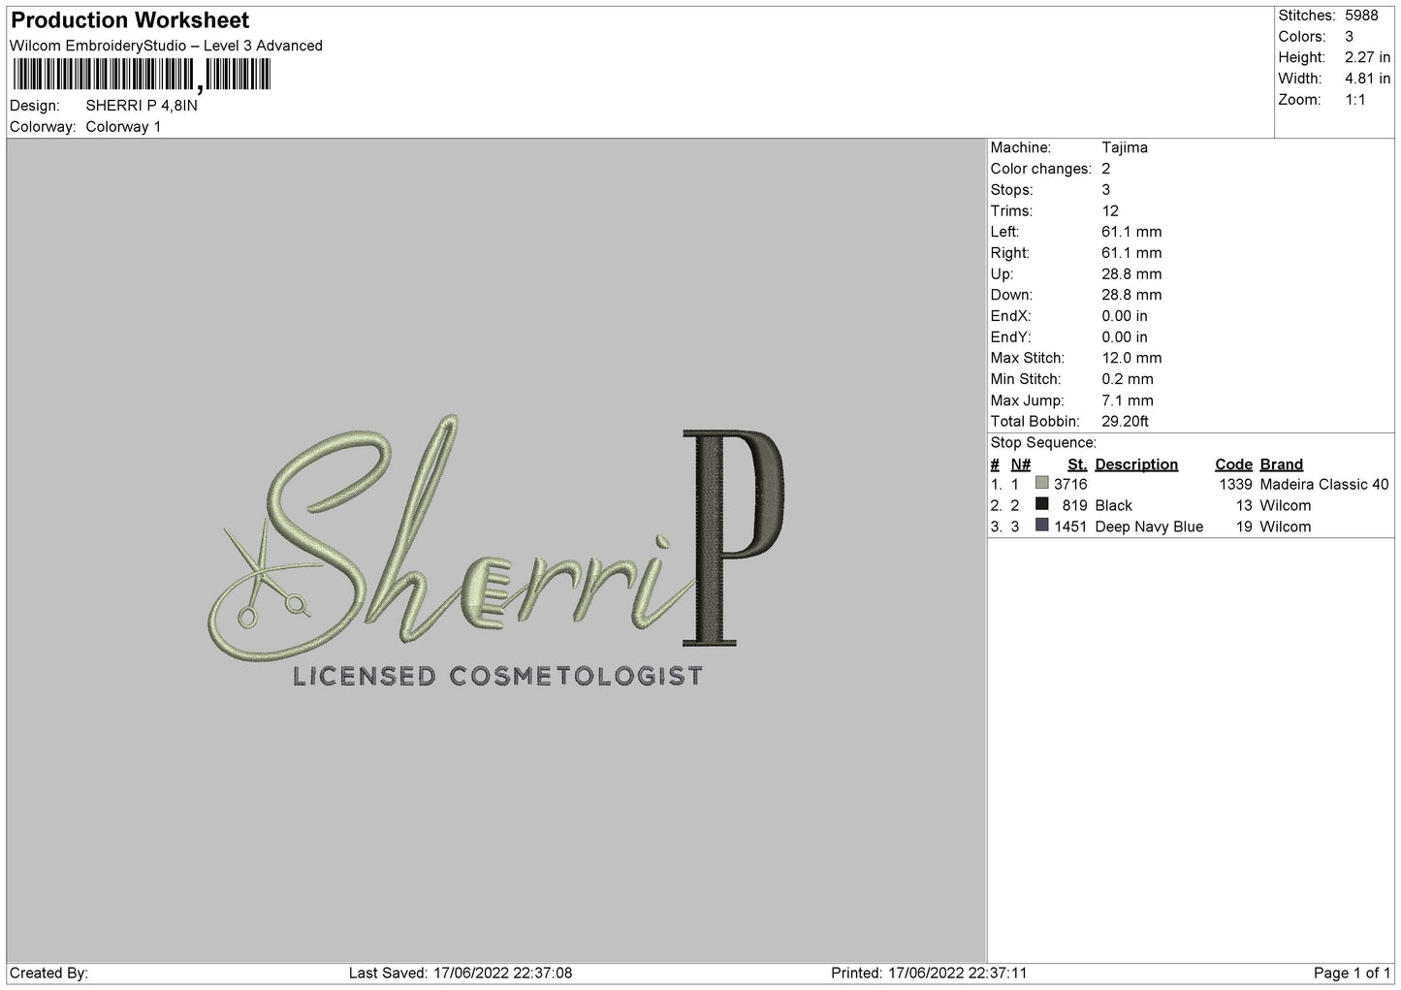Click the Width value 4.81 in
This screenshot has height=990, width=1401.
click(1367, 79)
